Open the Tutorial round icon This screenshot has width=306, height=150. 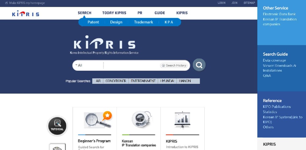57,126
